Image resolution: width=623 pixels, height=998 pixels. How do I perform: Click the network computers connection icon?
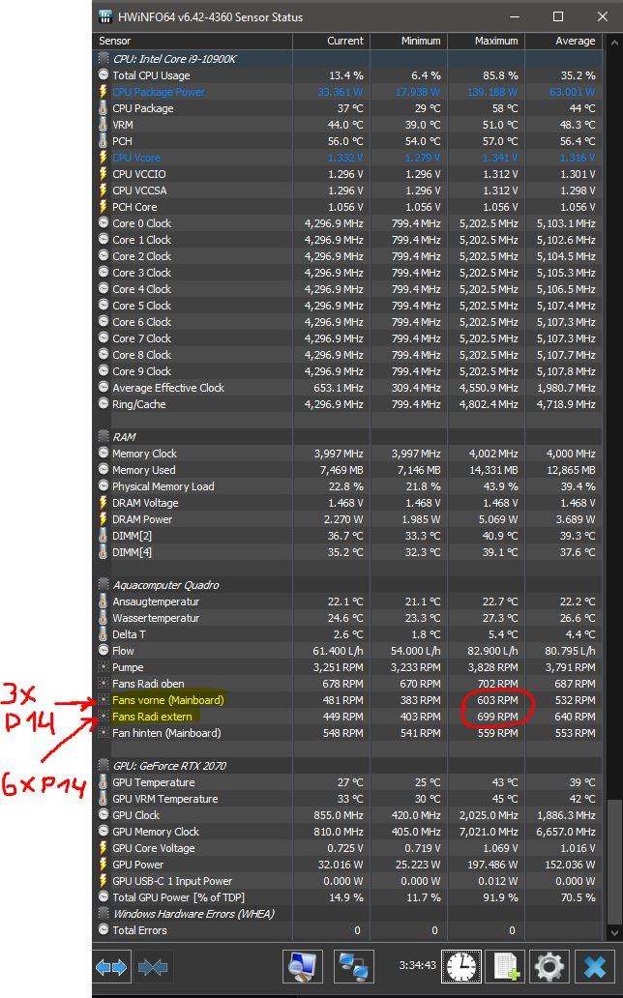click(353, 967)
